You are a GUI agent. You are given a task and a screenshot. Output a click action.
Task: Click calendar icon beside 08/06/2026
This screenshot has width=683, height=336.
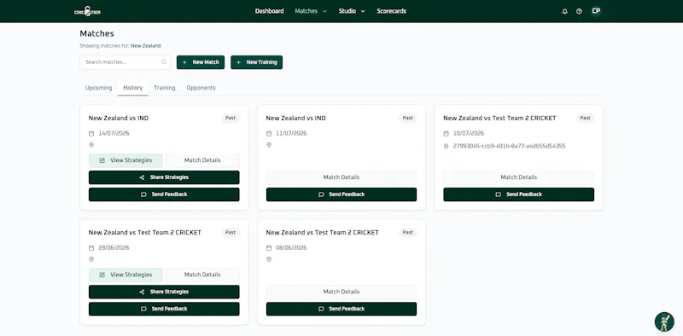pyautogui.click(x=269, y=248)
